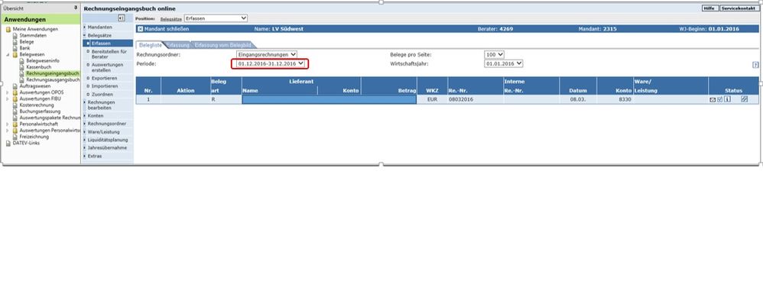Pin the Übersicht panel
Viewport: 763px width, 284px height.
point(76,8)
